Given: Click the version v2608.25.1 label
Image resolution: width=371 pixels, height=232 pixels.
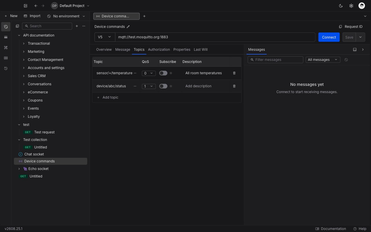Looking at the screenshot, I should click(x=14, y=229).
